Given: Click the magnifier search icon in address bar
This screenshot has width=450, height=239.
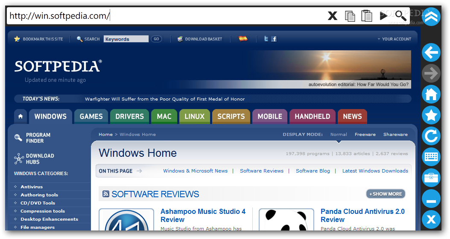Looking at the screenshot, I should [x=400, y=16].
